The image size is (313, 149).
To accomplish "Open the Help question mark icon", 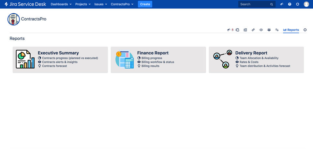I will [x=290, y=4].
